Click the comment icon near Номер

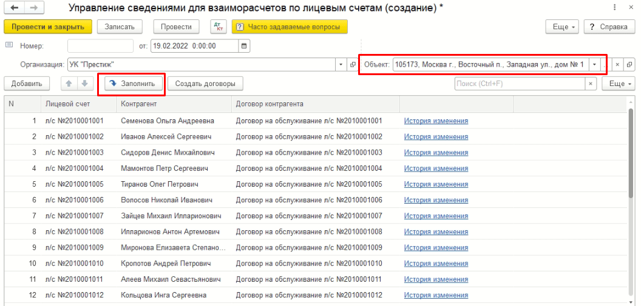[x=9, y=45]
